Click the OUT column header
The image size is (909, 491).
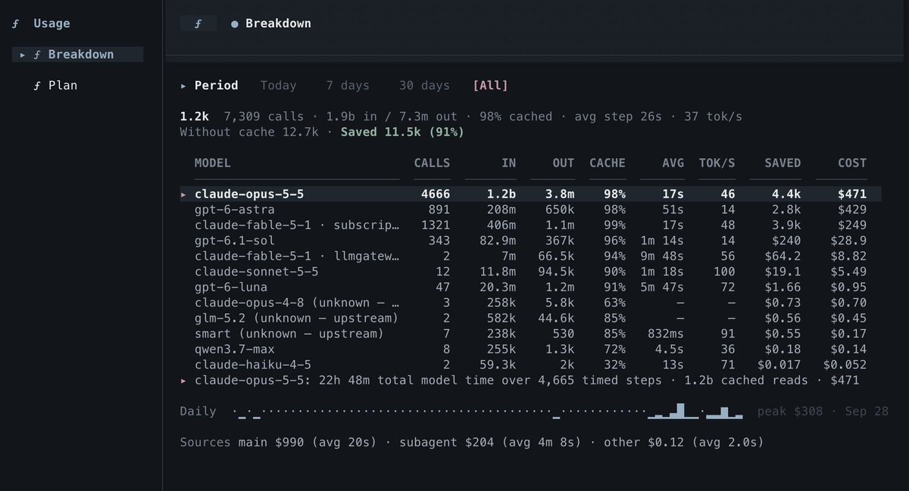click(x=564, y=163)
